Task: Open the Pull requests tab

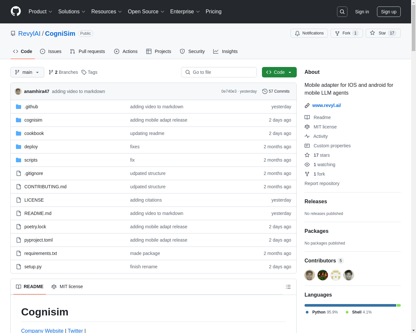Action: [x=87, y=51]
